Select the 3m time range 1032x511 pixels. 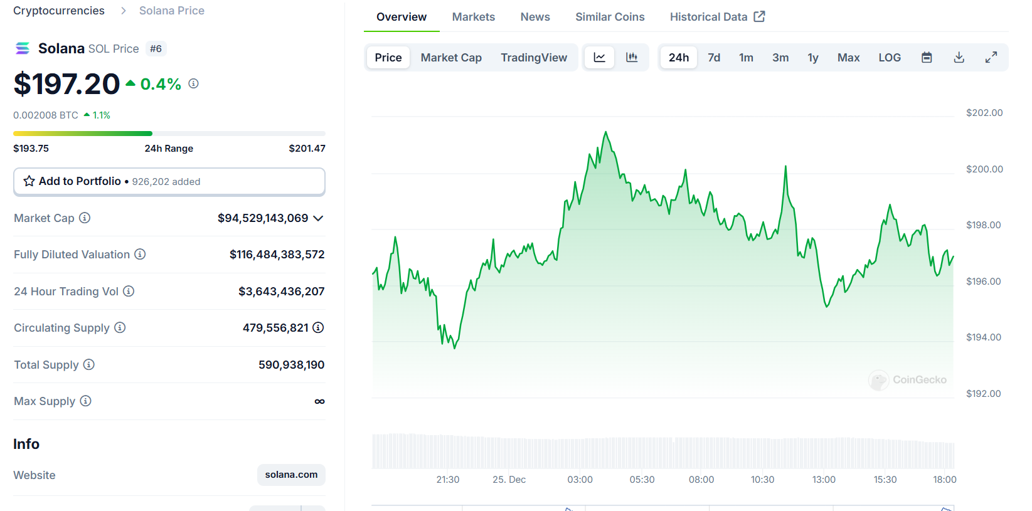pos(780,58)
